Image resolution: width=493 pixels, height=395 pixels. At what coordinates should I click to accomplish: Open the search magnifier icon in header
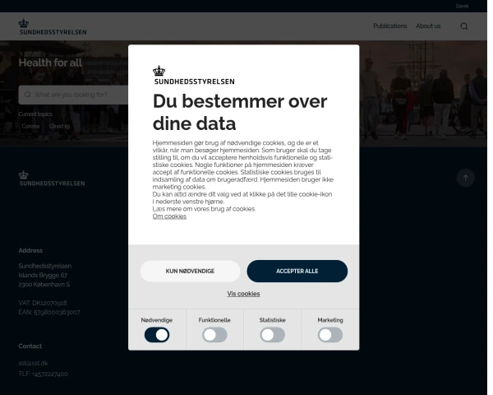463,26
